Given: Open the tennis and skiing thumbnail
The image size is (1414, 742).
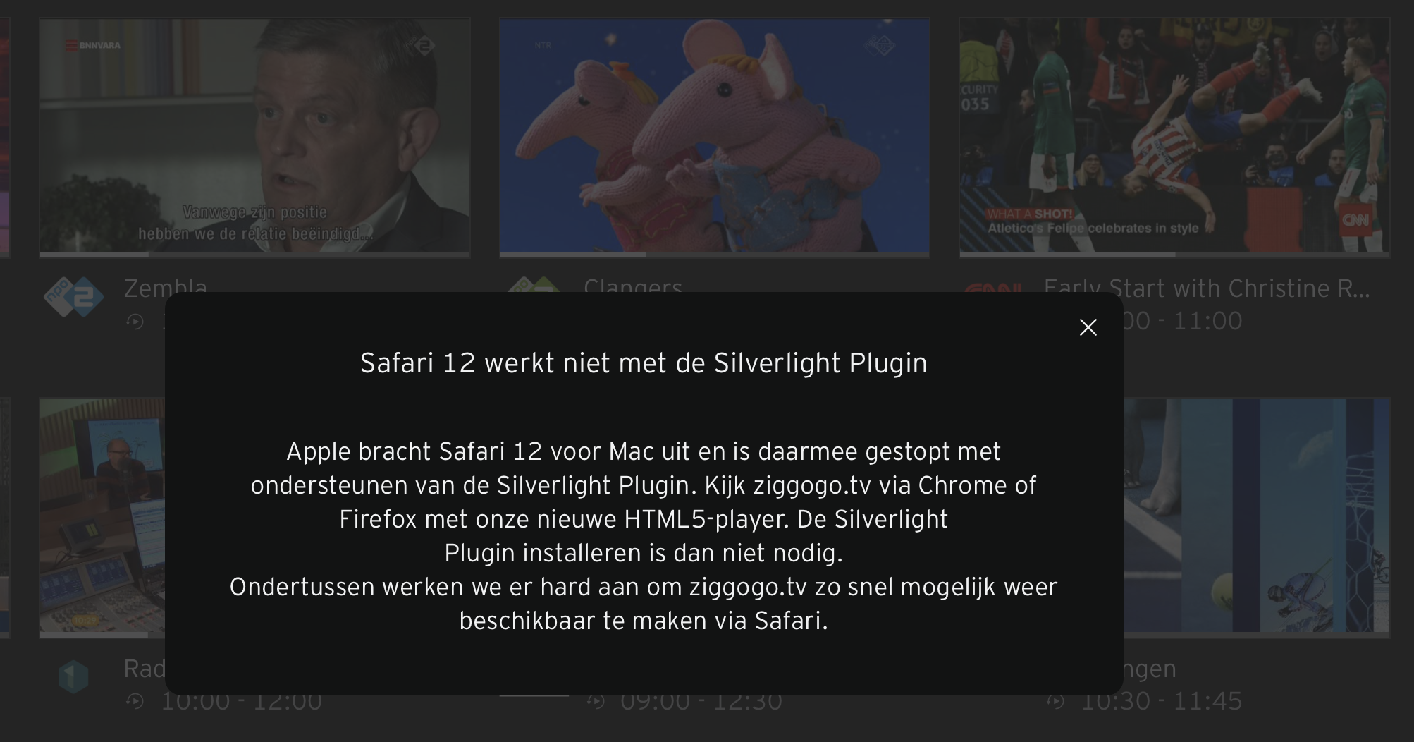Looking at the screenshot, I should click(x=1256, y=515).
